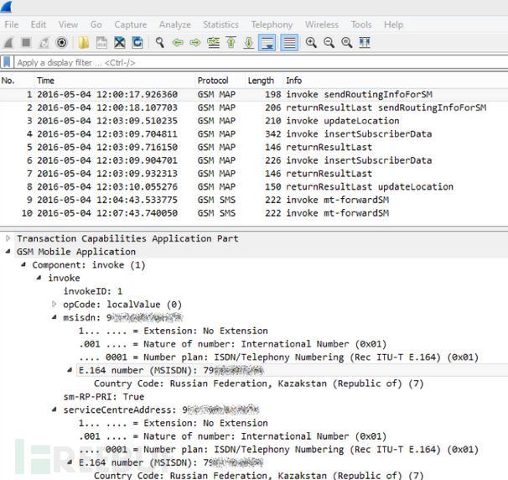
Task: Expand Transaction Capabilities Application Part
Action: (8, 238)
